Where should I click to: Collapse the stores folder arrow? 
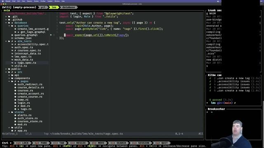[9, 112]
